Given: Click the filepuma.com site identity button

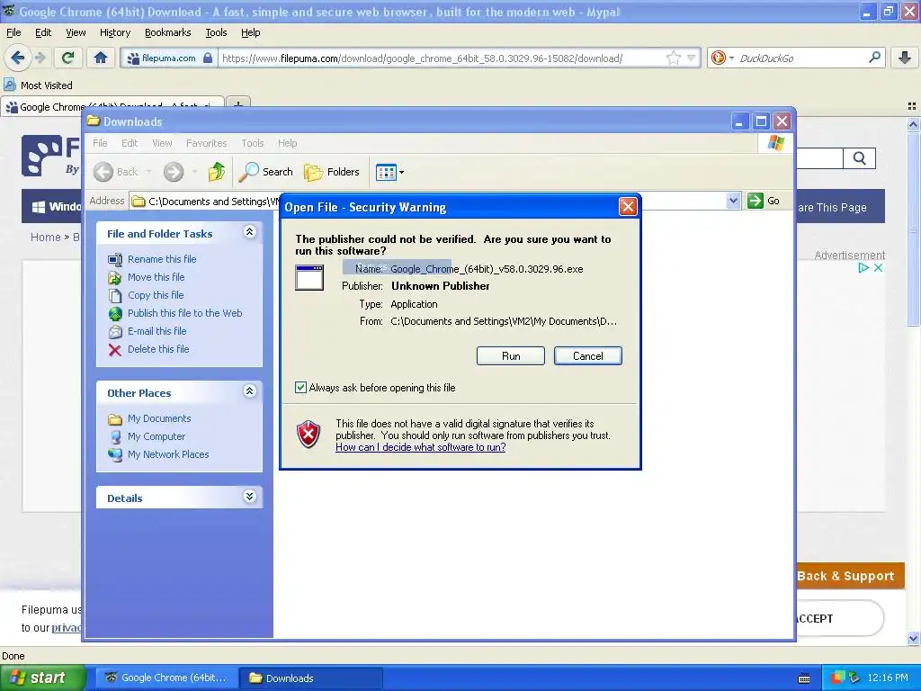Looking at the screenshot, I should pos(169,58).
